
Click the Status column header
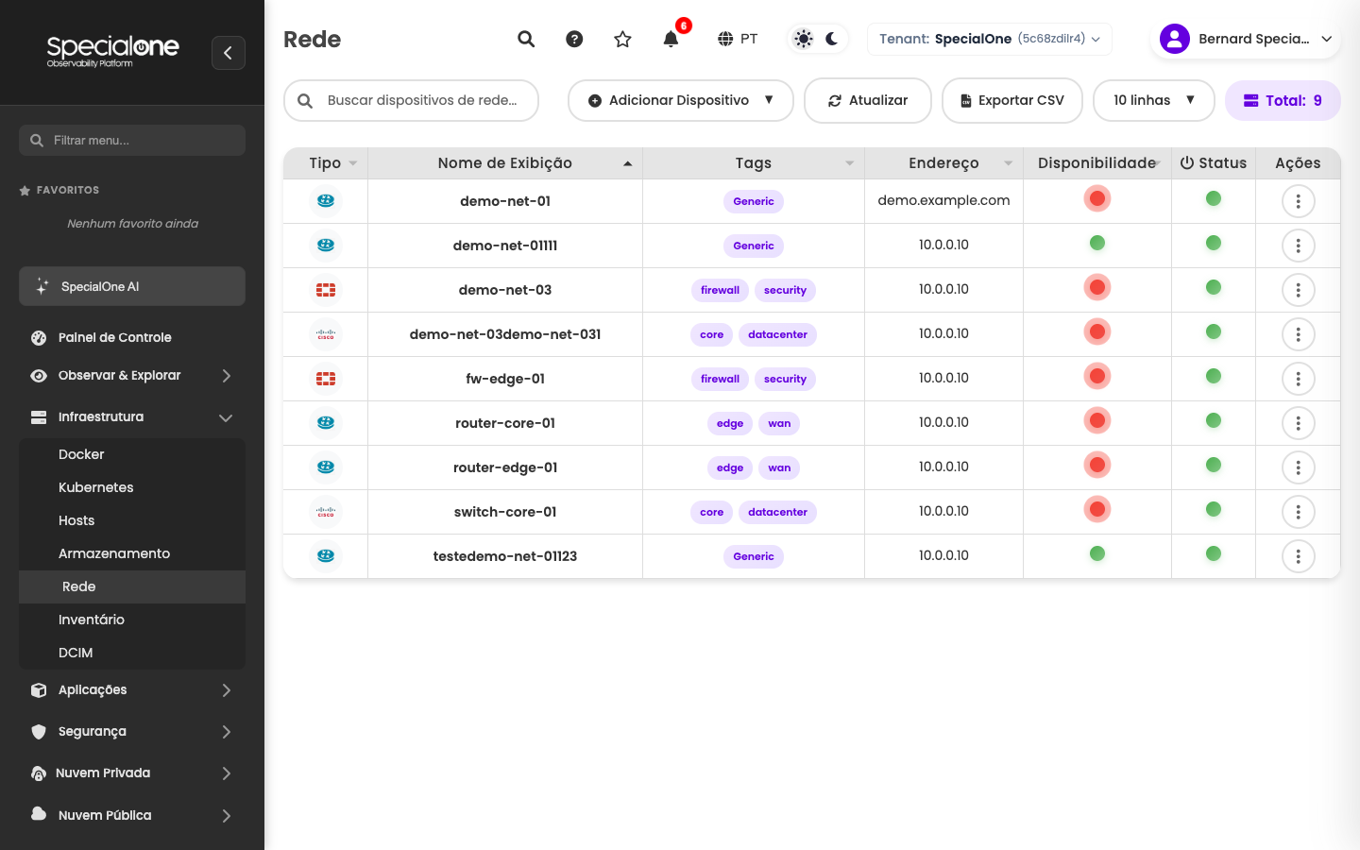pyautogui.click(x=1214, y=163)
